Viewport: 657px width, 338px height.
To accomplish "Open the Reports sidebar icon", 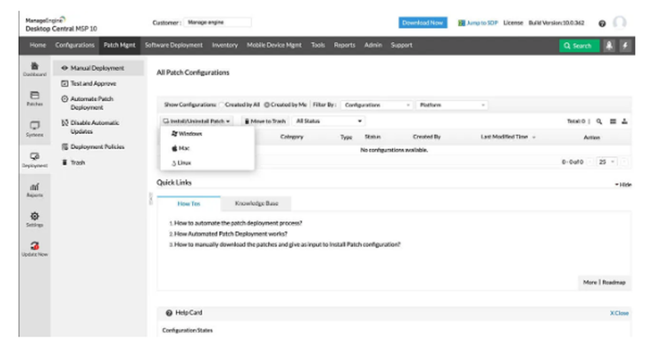I will pyautogui.click(x=35, y=189).
